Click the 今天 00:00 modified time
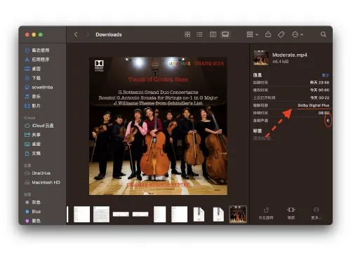 [x=319, y=90]
